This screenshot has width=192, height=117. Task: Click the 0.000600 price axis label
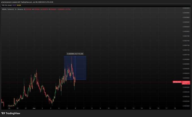pyautogui.click(x=186, y=78)
